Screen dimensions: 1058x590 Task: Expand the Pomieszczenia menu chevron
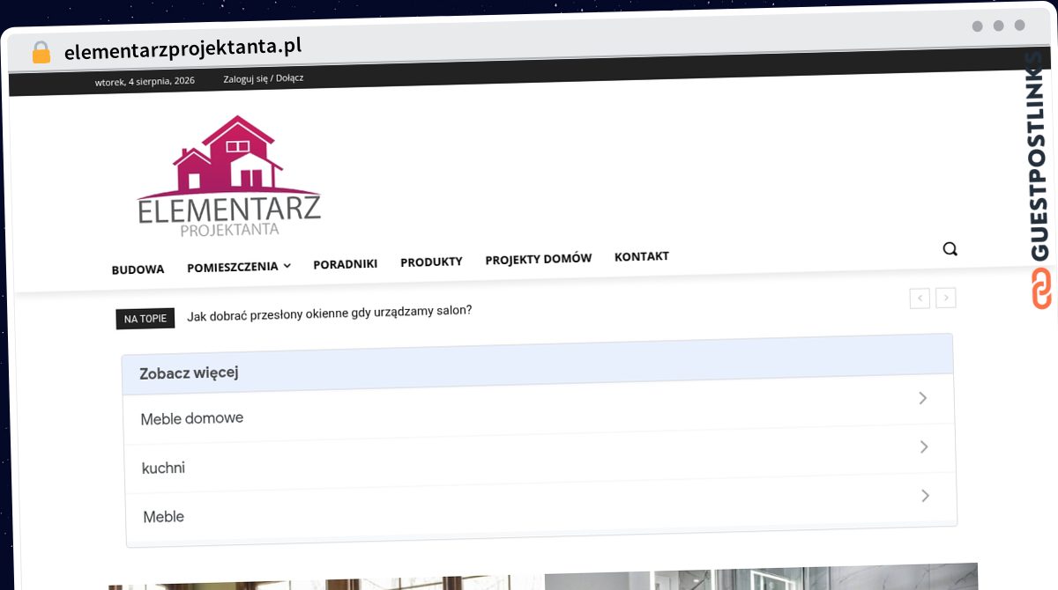tap(287, 266)
